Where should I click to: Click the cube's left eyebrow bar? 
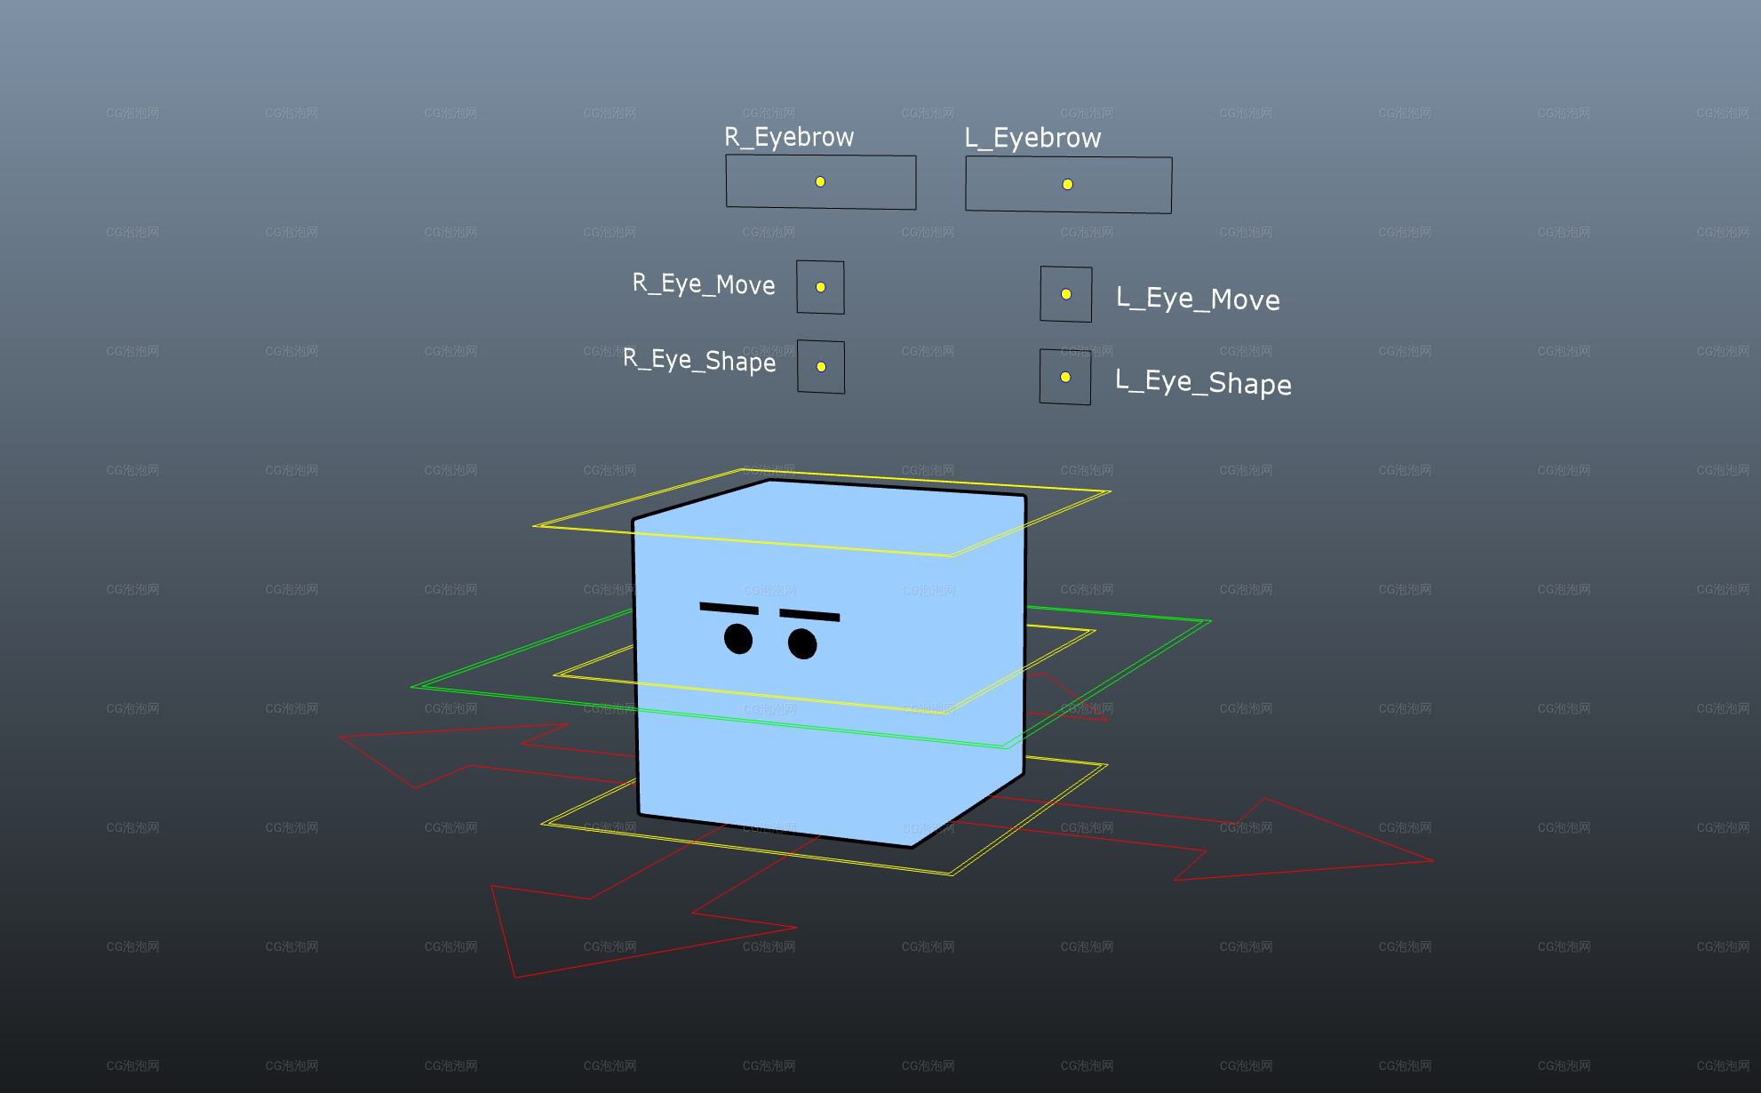pyautogui.click(x=729, y=608)
